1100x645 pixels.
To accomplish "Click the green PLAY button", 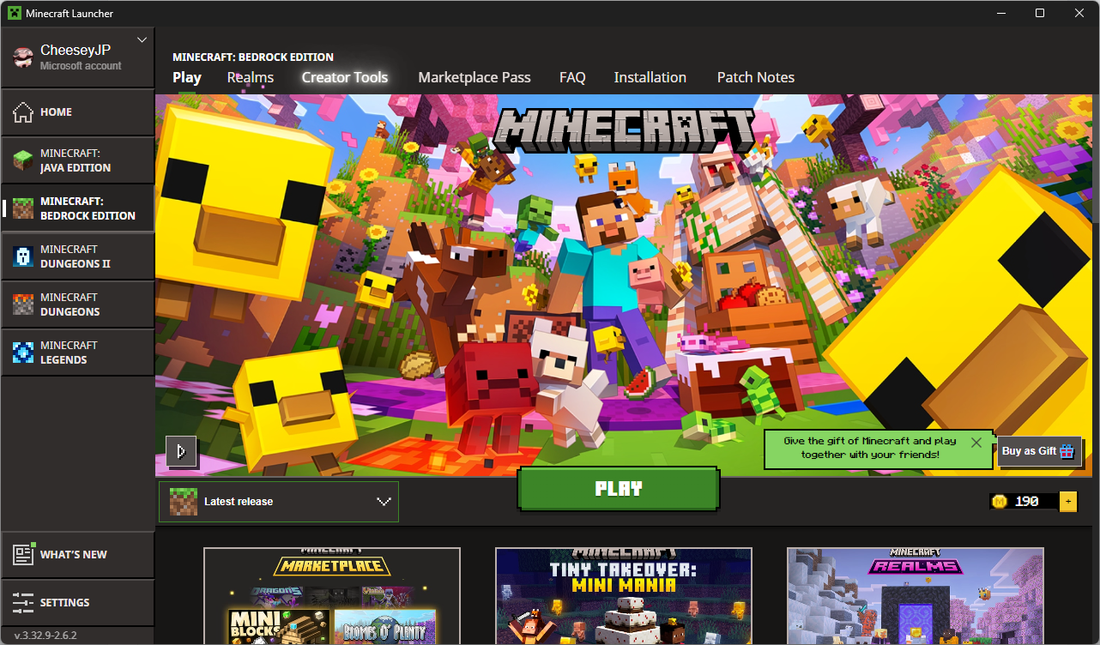I will [619, 489].
